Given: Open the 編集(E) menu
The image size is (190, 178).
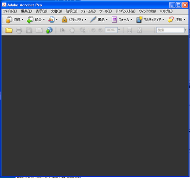Looking at the screenshot, I should 26,11.
